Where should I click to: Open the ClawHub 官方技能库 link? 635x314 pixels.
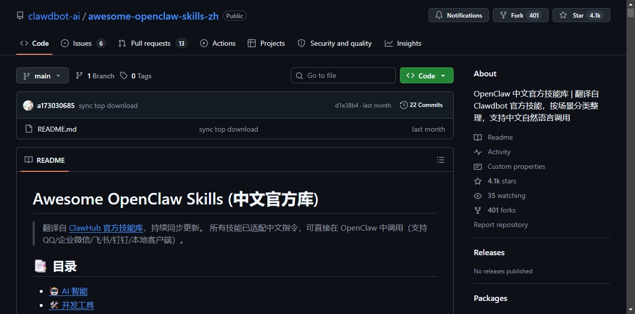106,228
